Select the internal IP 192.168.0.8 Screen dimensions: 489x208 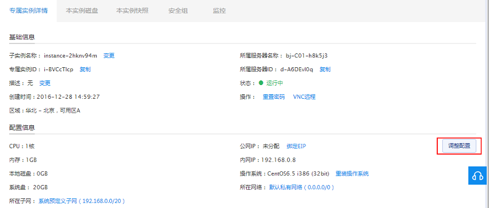coord(278,160)
